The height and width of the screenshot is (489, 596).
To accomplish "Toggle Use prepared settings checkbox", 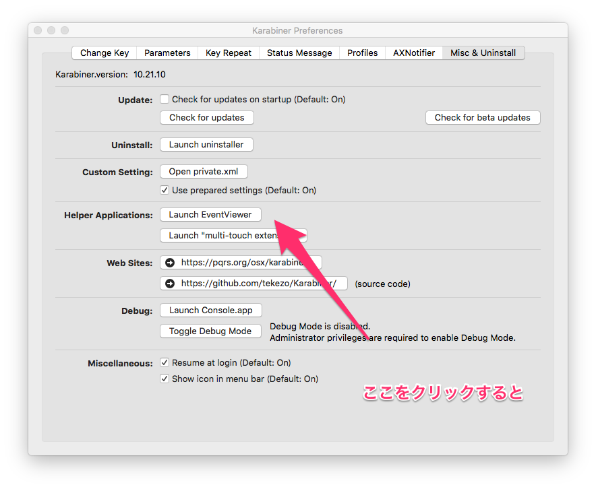I will 165,190.
